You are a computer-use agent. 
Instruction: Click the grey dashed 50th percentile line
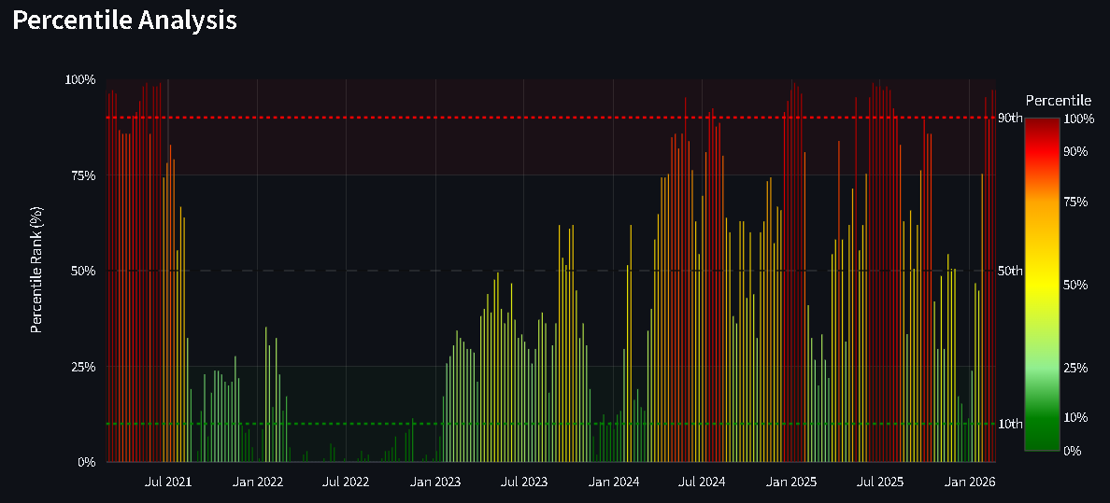(550, 271)
